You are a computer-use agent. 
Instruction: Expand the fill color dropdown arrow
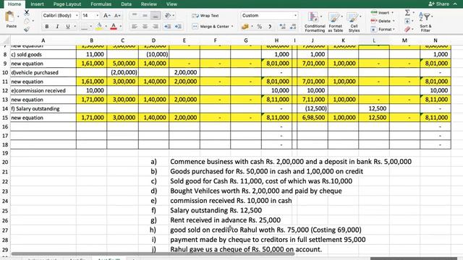[106, 27]
